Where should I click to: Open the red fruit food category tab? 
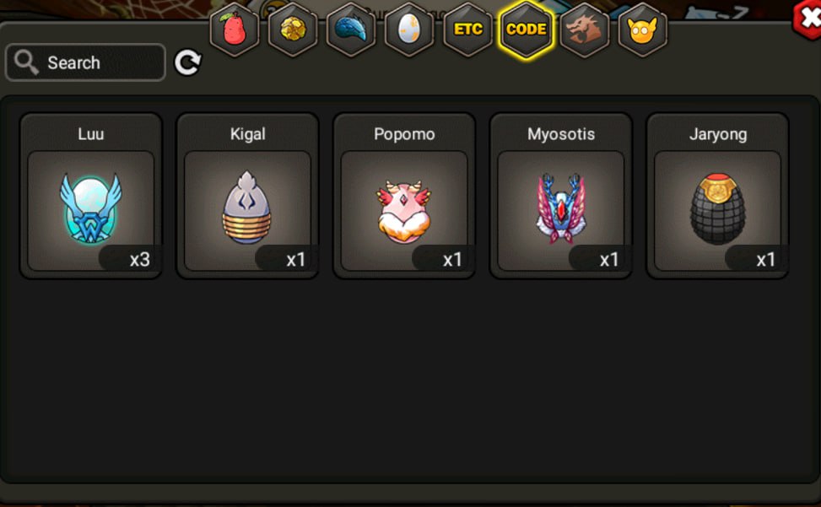pyautogui.click(x=235, y=30)
